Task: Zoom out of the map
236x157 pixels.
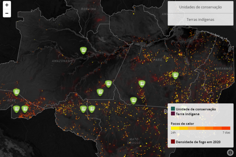Action: [7, 13]
